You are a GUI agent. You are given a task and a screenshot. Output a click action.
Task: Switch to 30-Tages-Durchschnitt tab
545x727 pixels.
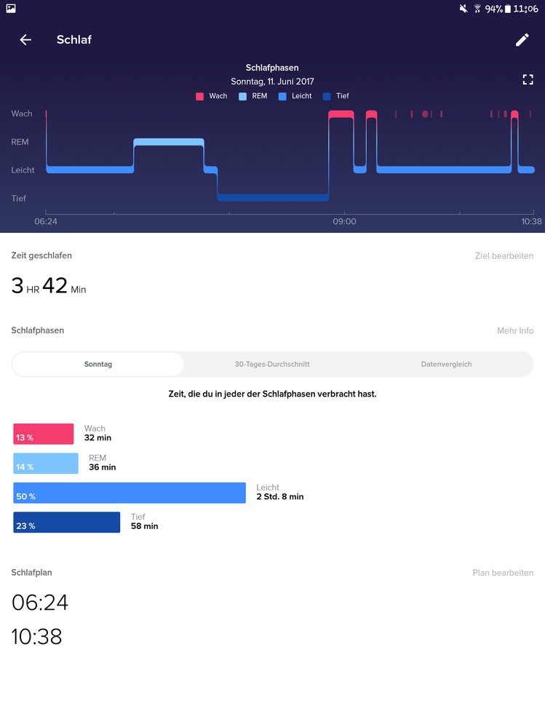point(271,364)
